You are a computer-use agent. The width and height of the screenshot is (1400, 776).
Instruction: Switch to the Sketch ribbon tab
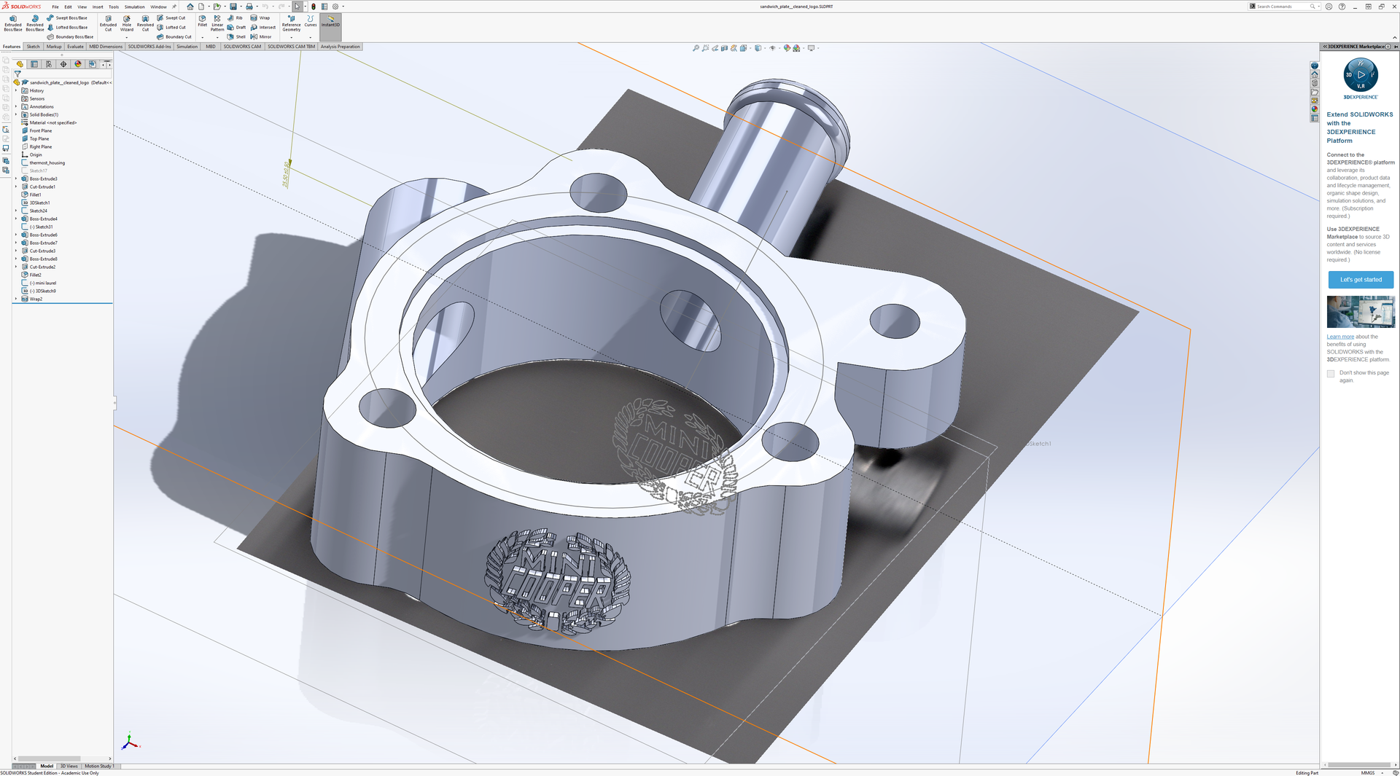34,47
